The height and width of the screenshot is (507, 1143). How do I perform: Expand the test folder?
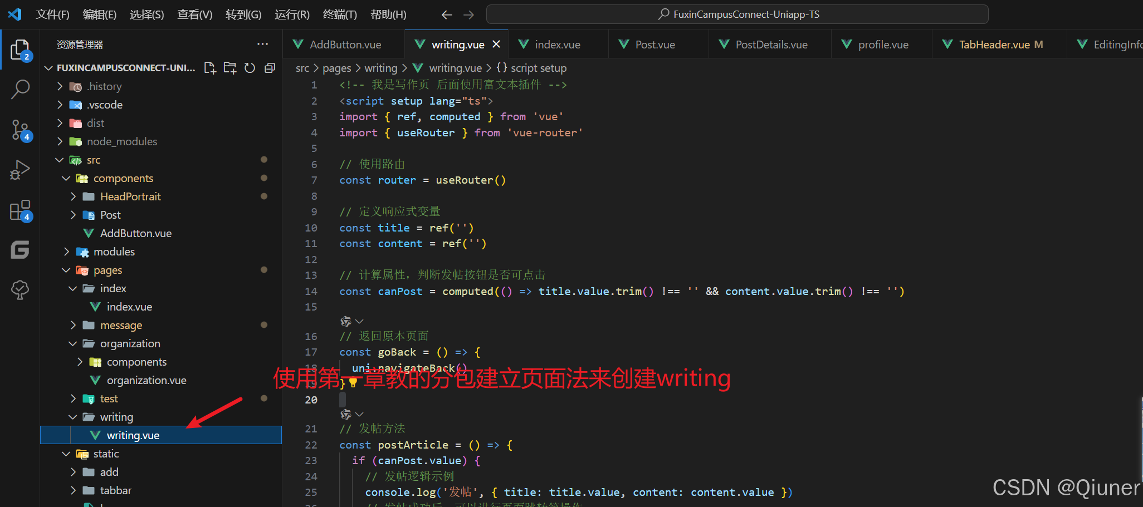point(73,398)
